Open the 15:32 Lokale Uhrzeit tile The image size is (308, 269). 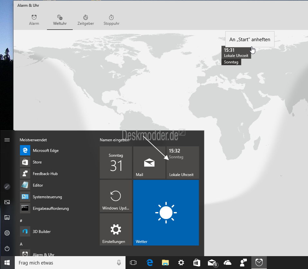(x=183, y=162)
